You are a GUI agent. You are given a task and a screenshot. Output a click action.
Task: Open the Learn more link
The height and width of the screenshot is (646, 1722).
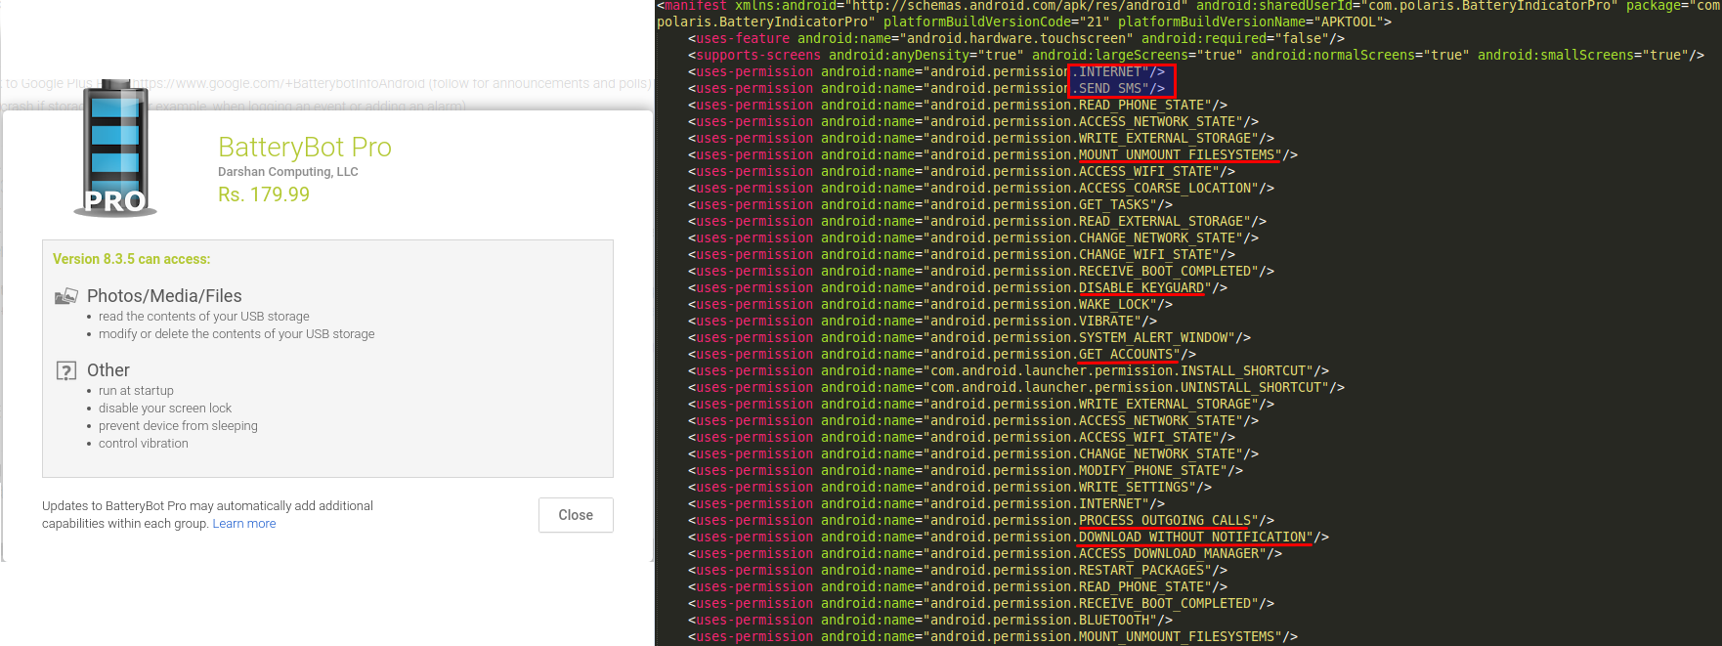pos(244,524)
